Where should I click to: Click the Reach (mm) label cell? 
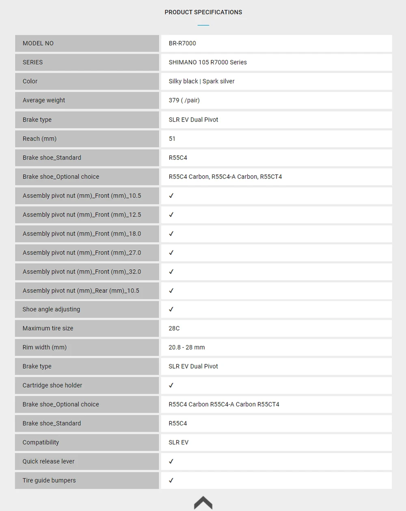(87, 139)
